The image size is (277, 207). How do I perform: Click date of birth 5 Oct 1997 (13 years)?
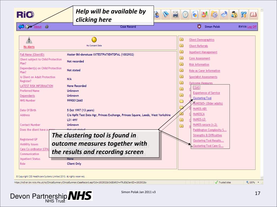[81, 110]
